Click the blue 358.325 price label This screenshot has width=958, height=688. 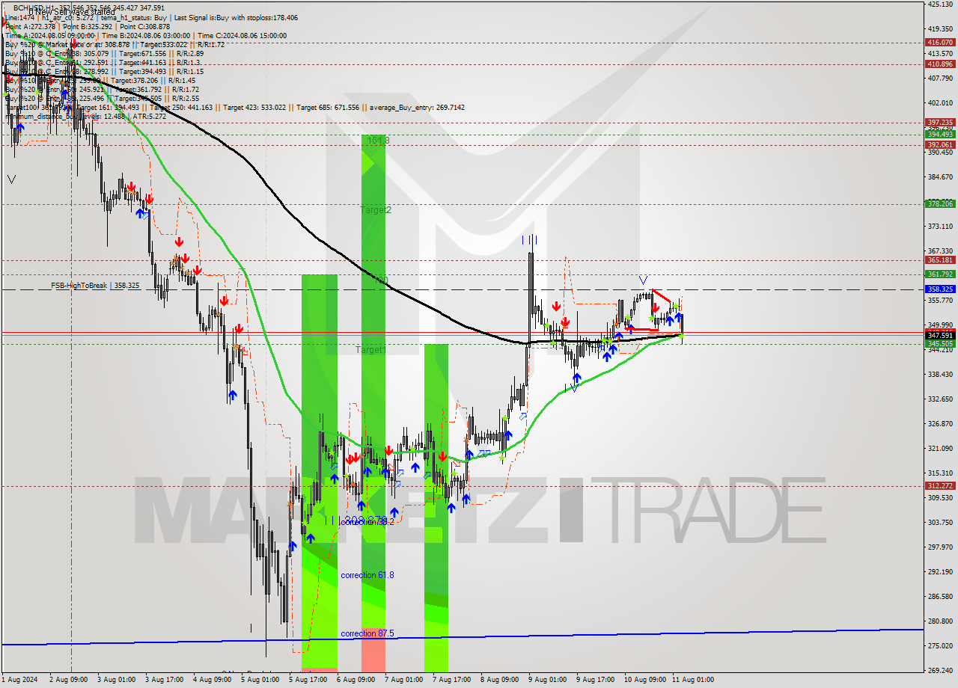(939, 289)
